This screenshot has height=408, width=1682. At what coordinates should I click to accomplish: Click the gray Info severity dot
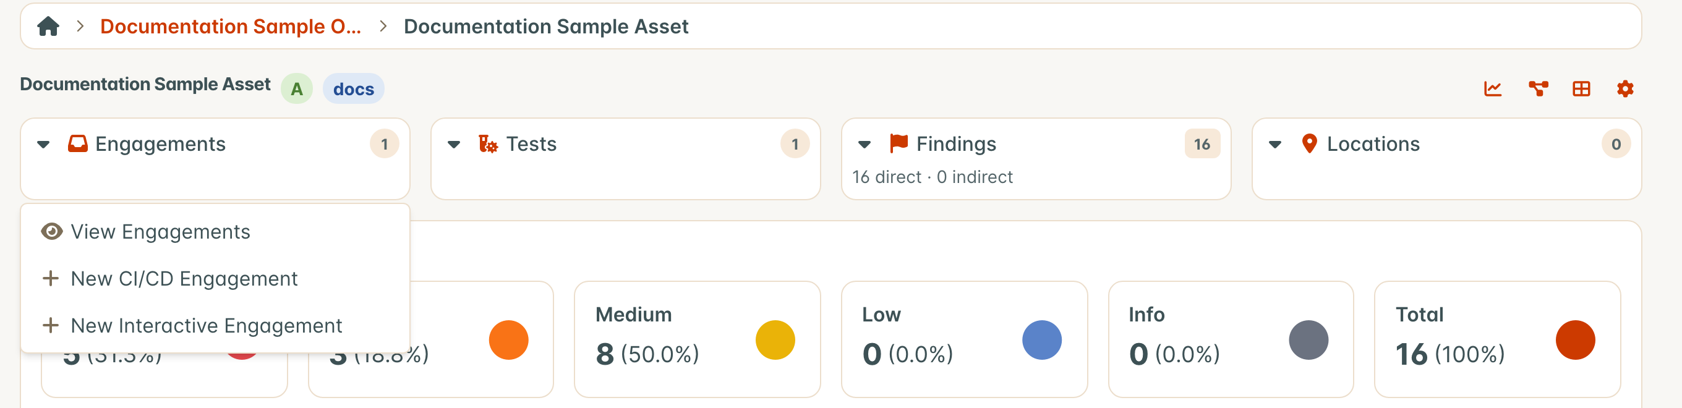tap(1308, 340)
